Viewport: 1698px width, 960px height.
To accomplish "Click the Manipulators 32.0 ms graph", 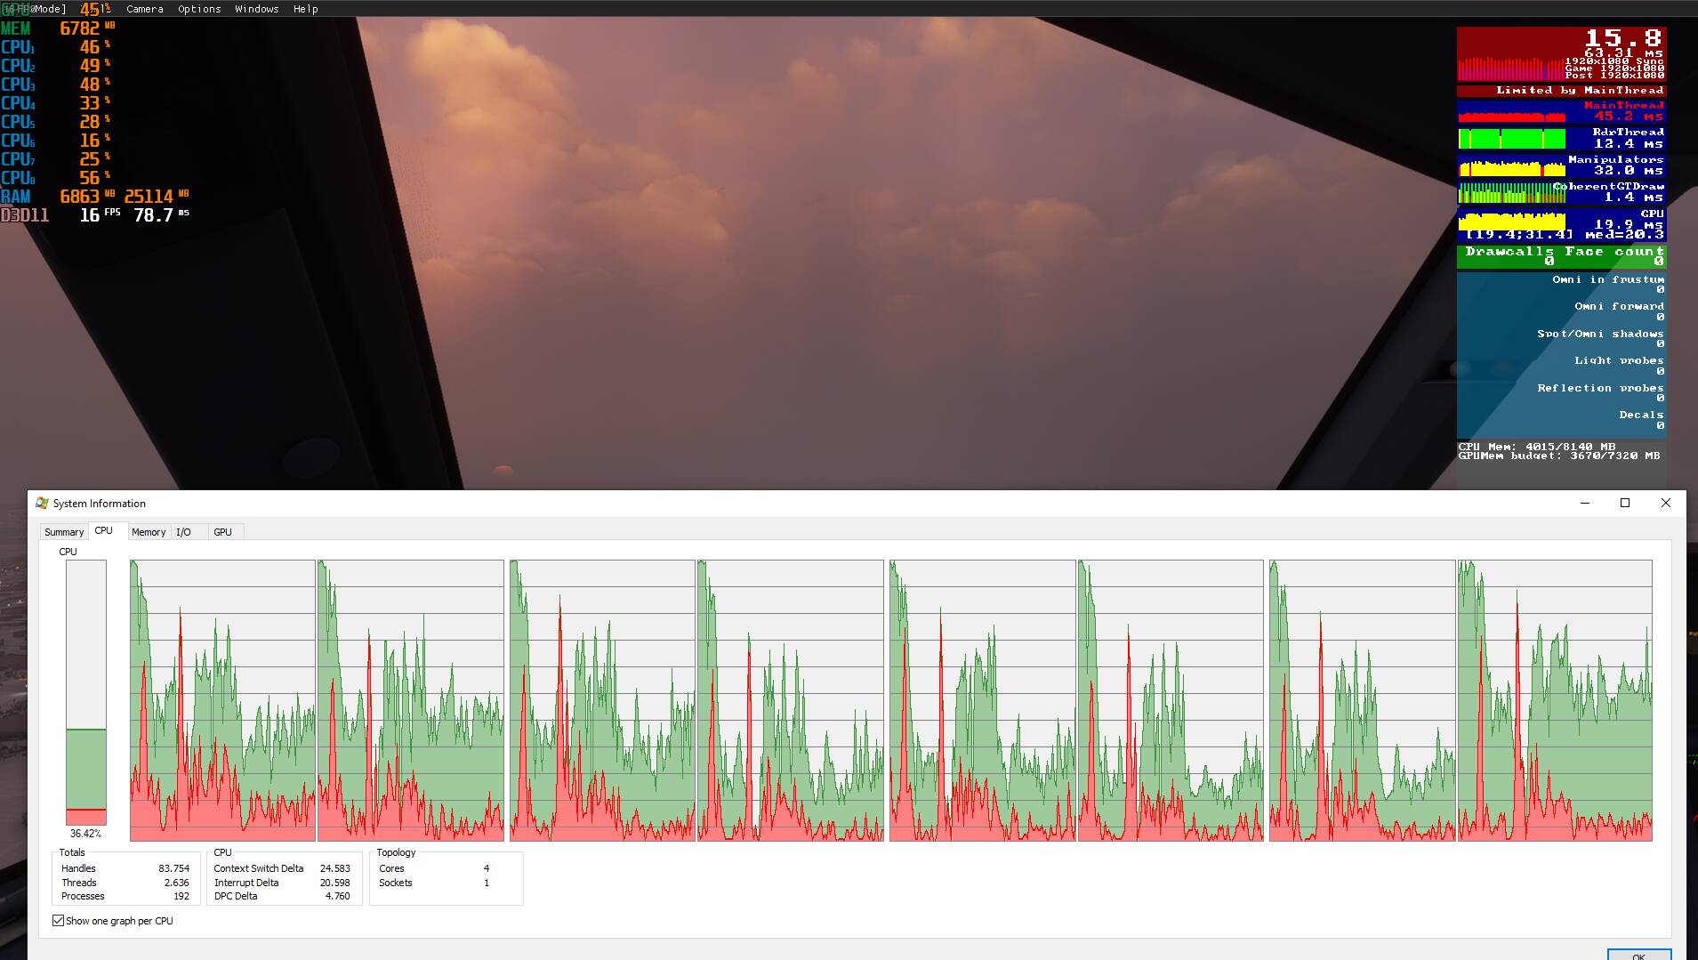I will [1561, 165].
